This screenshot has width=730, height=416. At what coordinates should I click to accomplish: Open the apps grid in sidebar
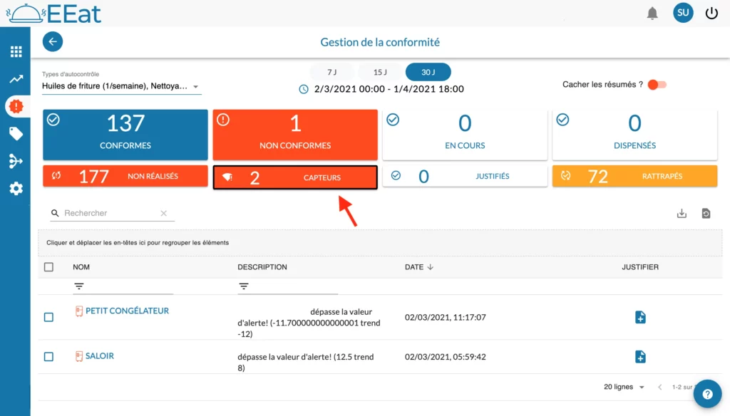click(16, 51)
